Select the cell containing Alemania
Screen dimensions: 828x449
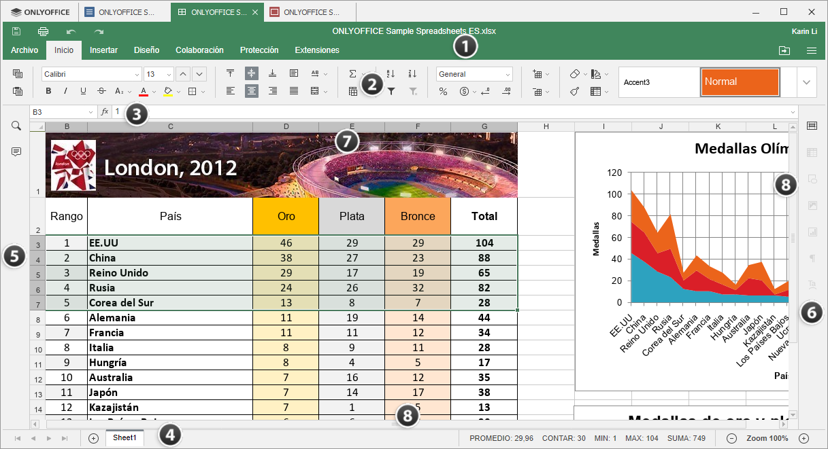click(170, 317)
